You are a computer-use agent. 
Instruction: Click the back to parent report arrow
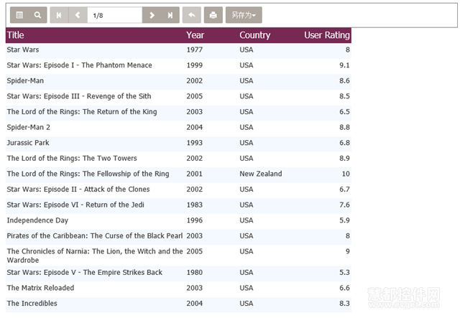pos(192,15)
